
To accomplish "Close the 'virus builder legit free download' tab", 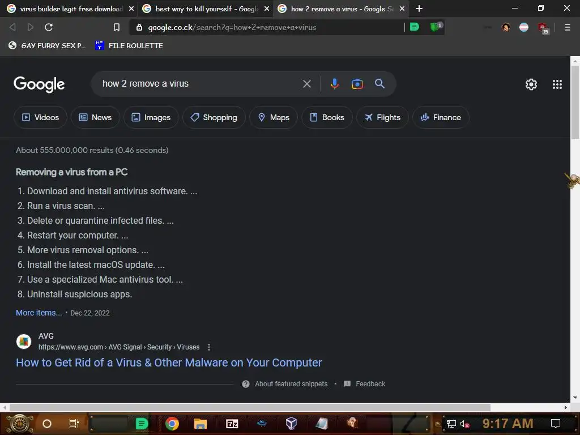I will pos(131,8).
